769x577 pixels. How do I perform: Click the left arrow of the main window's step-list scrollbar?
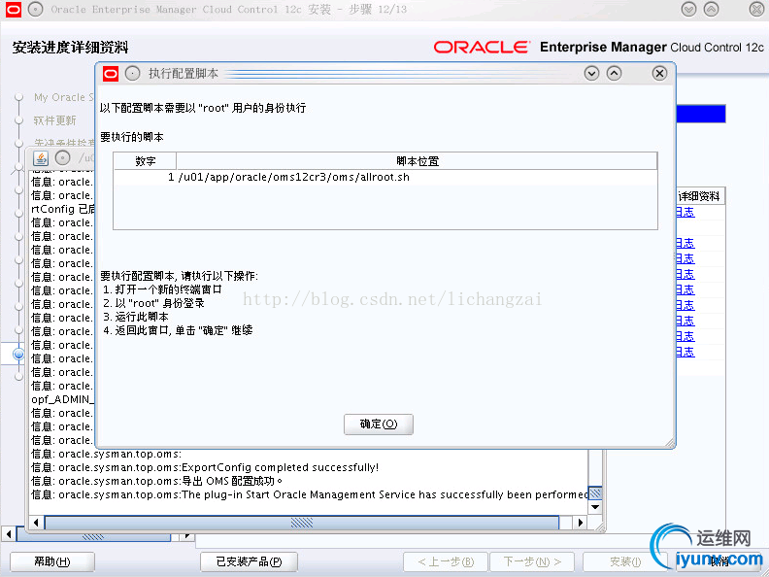9,533
